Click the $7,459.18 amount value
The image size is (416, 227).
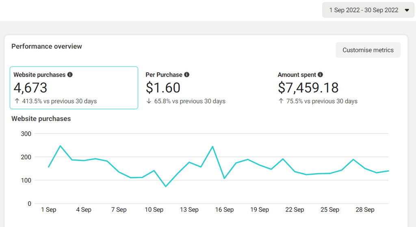point(308,88)
